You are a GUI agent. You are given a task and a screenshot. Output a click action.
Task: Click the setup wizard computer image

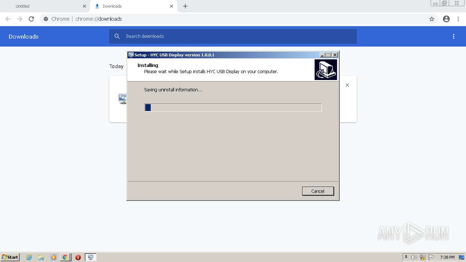click(x=326, y=70)
